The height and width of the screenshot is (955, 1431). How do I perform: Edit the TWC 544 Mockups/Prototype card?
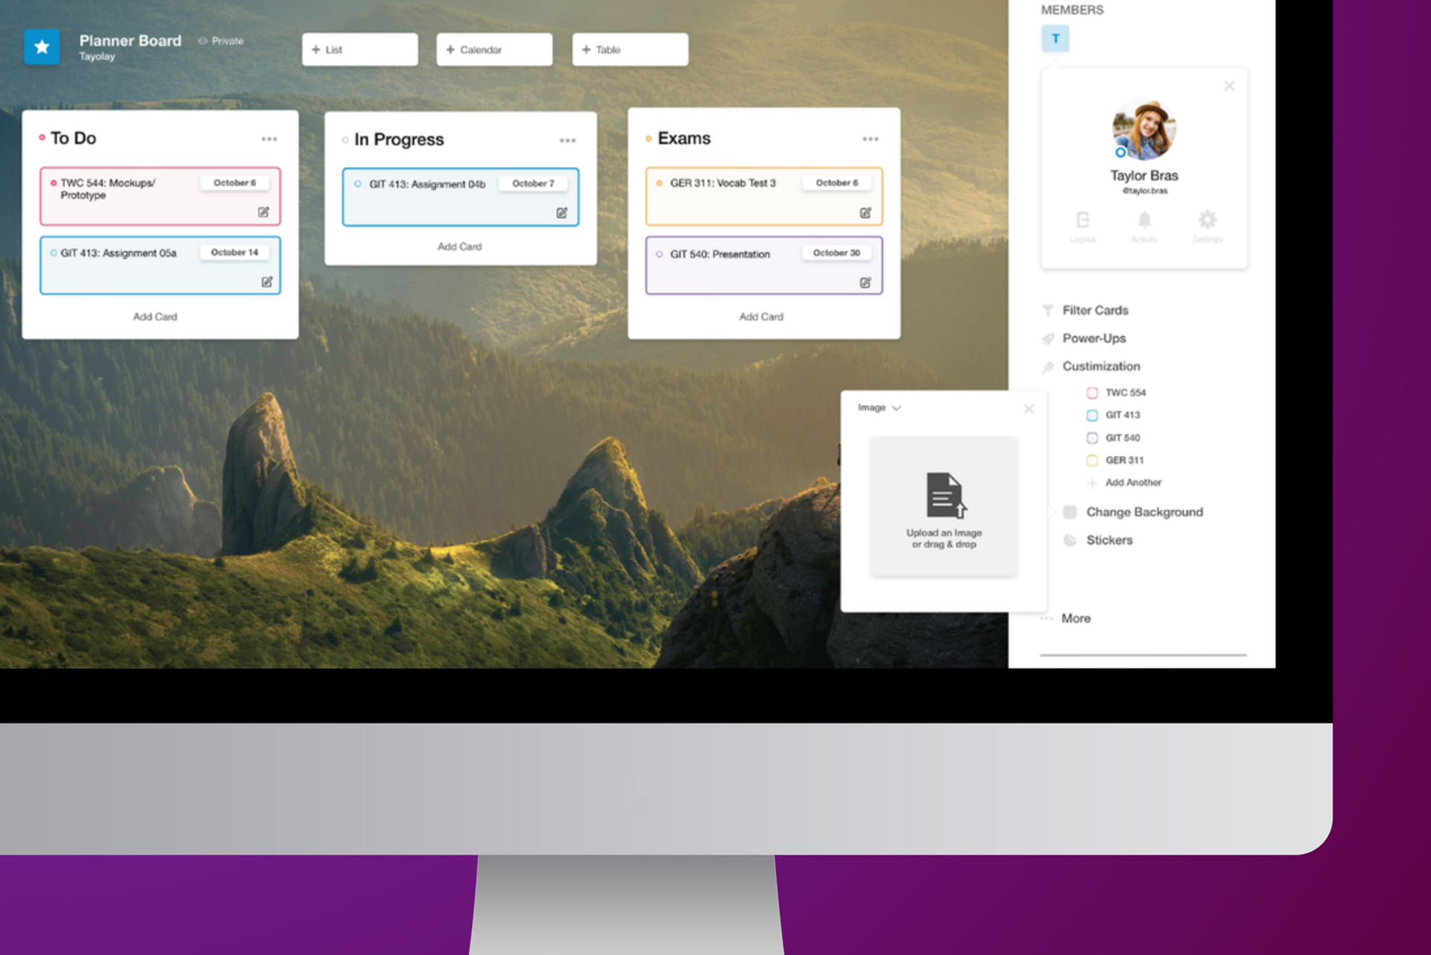(264, 212)
